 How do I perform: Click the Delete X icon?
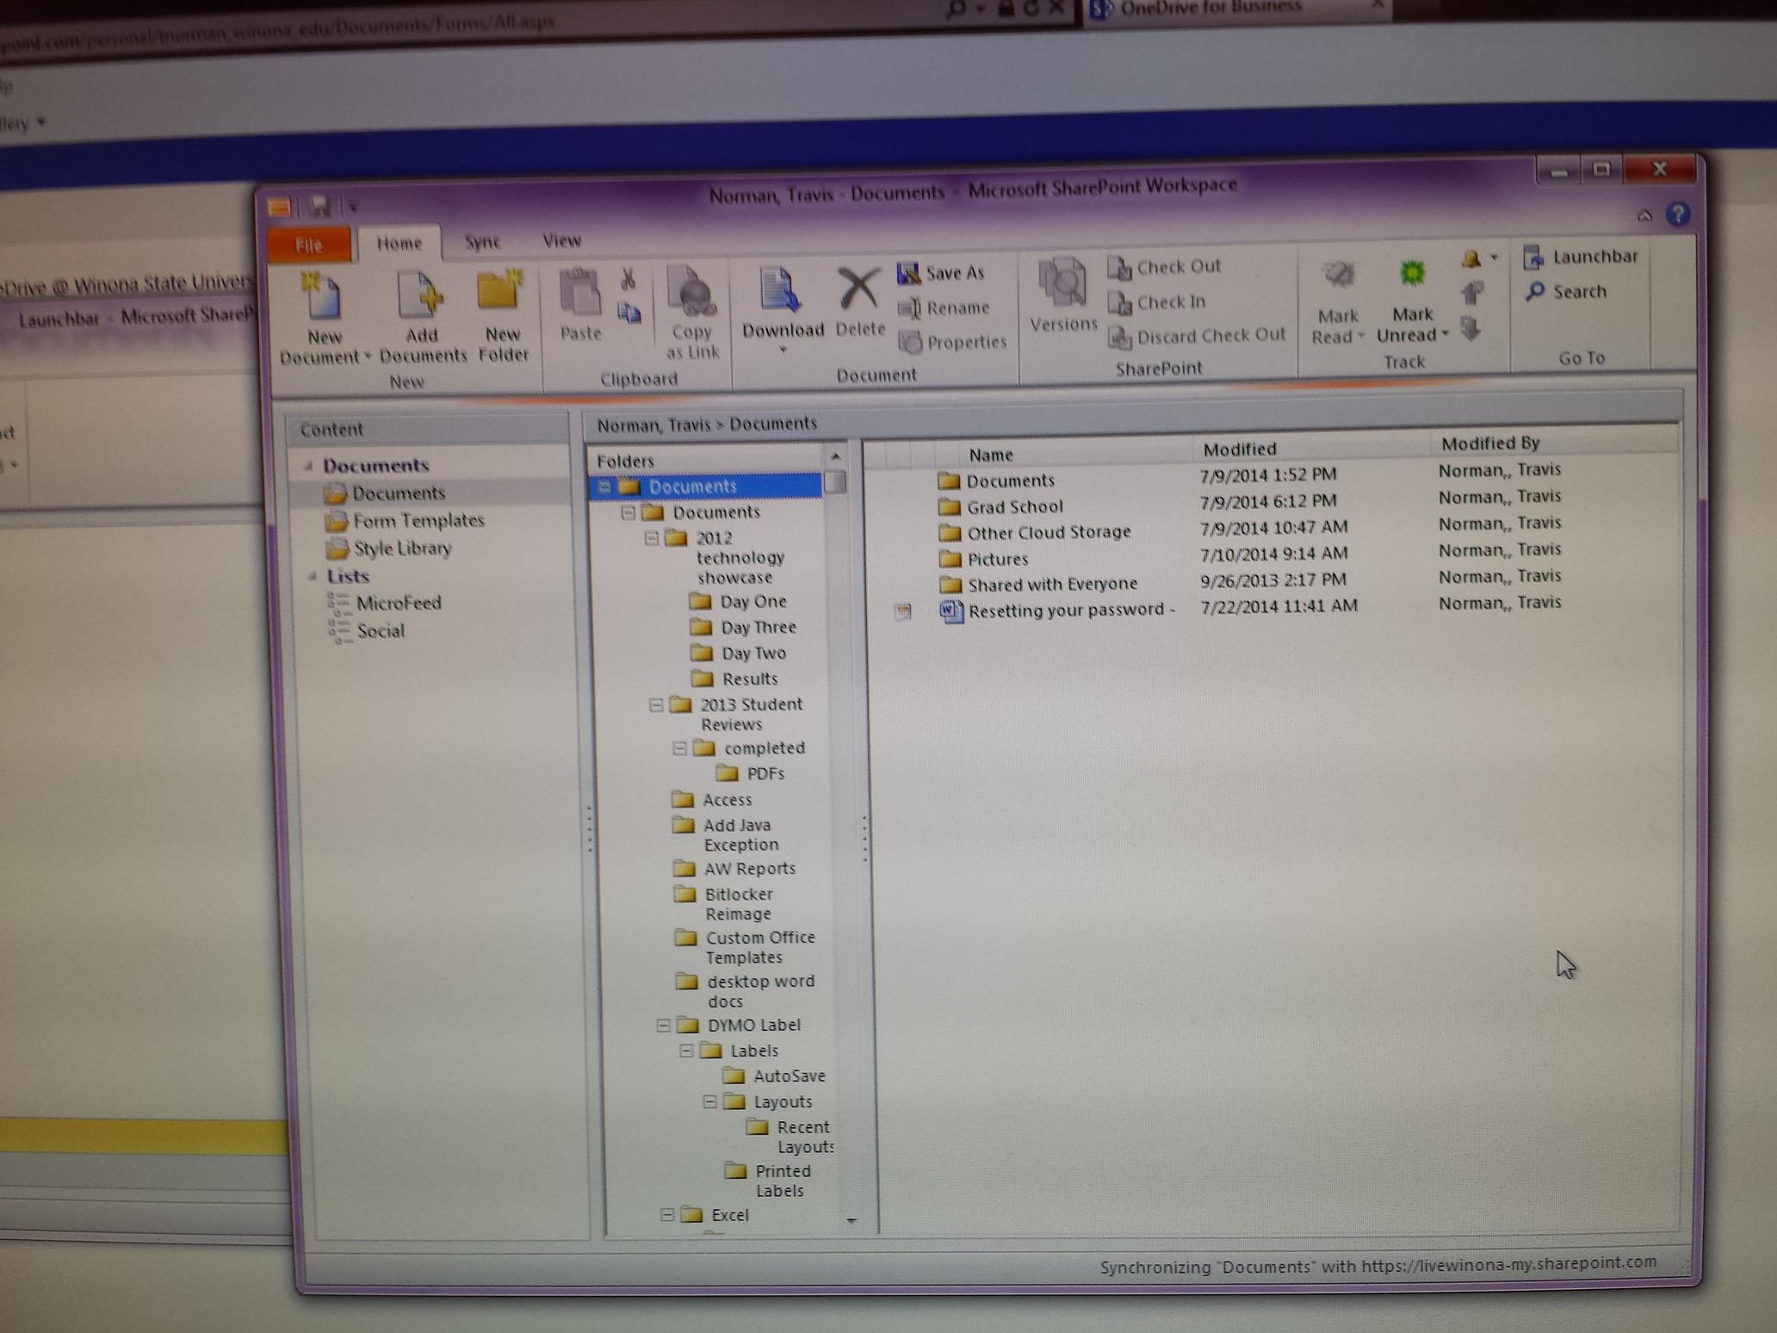(858, 288)
